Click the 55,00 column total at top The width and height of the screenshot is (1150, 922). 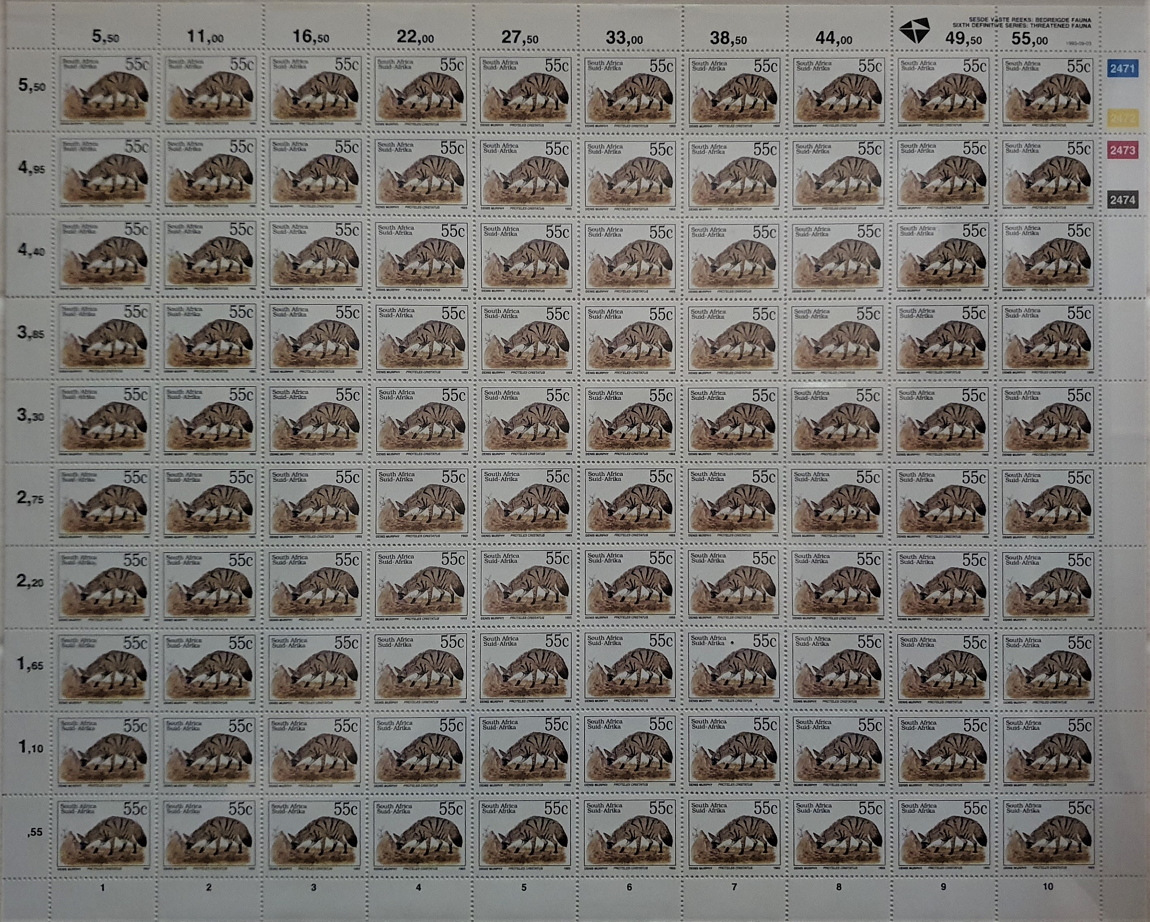pos(1029,39)
